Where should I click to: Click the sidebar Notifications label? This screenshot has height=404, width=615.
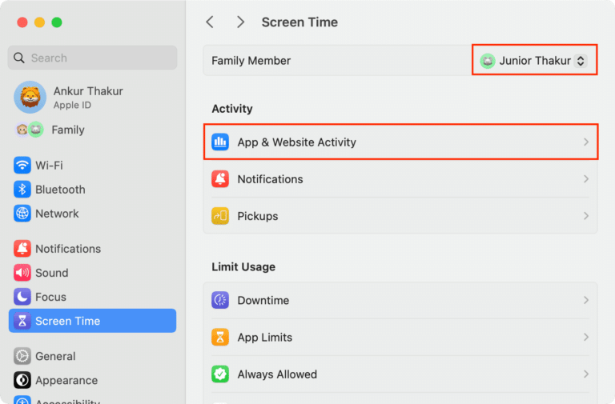[68, 249]
